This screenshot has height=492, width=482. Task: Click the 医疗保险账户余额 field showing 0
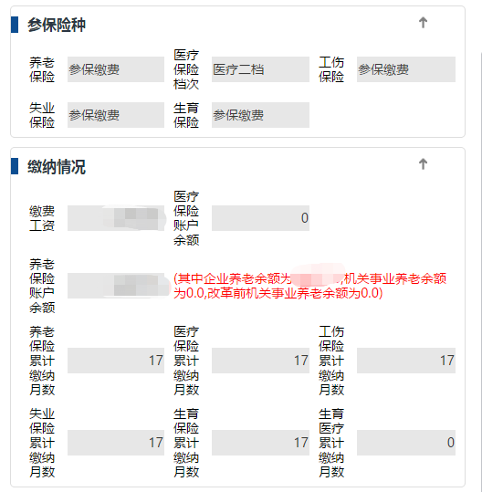pos(260,218)
